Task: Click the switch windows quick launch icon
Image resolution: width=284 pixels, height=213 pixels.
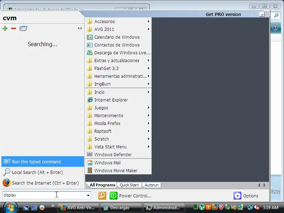Action: coord(26,208)
